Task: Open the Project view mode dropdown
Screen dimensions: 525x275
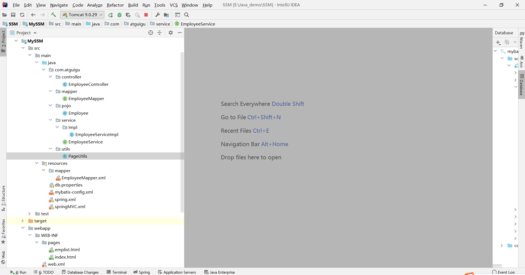Action: pyautogui.click(x=35, y=33)
